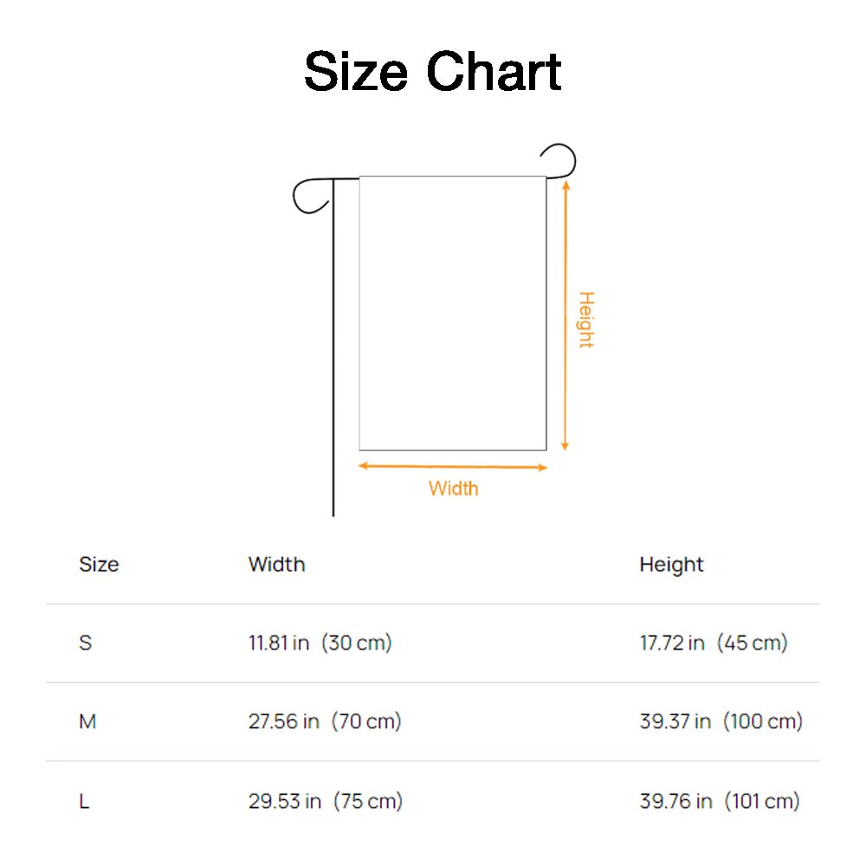
Task: Choose the L size row label
Action: coord(84,801)
